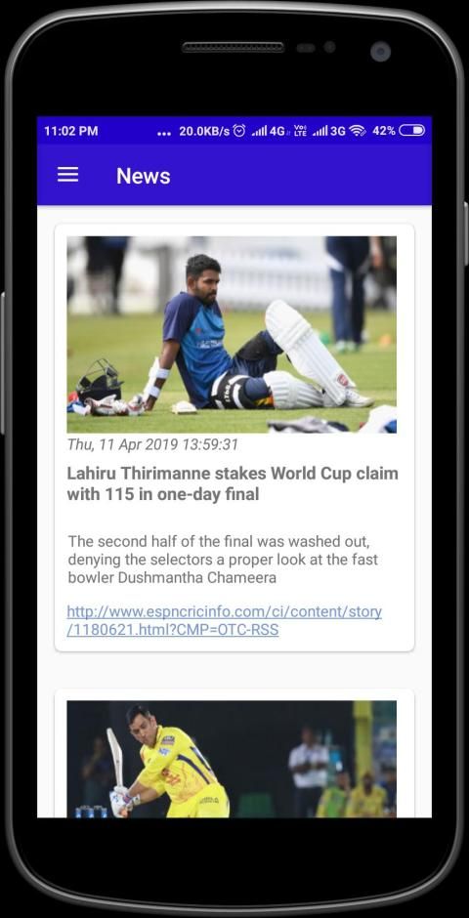Tap the three-dot notification overflow icon
469x918 pixels.
point(164,134)
